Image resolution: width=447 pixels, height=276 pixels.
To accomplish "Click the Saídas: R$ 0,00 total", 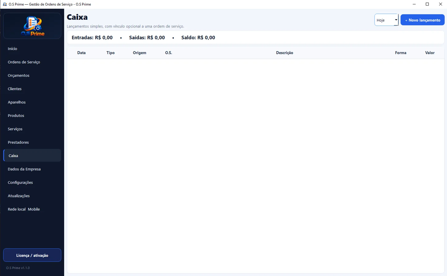I will (147, 38).
